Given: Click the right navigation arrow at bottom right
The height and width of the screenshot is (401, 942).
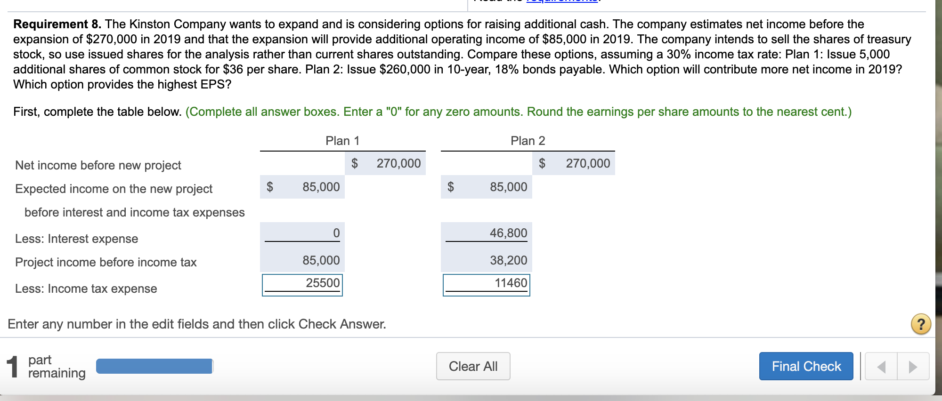Looking at the screenshot, I should [x=913, y=366].
